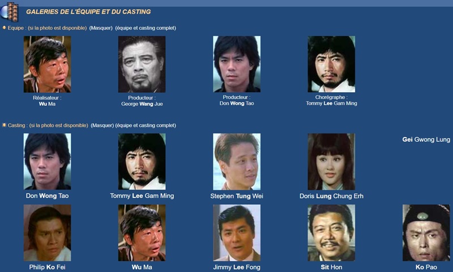Follow the Gei Gwong Lung link
453x272 pixels.
tap(426, 140)
